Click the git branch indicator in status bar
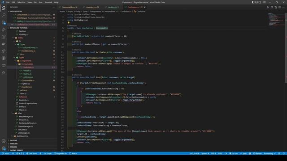Viewport: 287px width, 161px height. coord(6,153)
